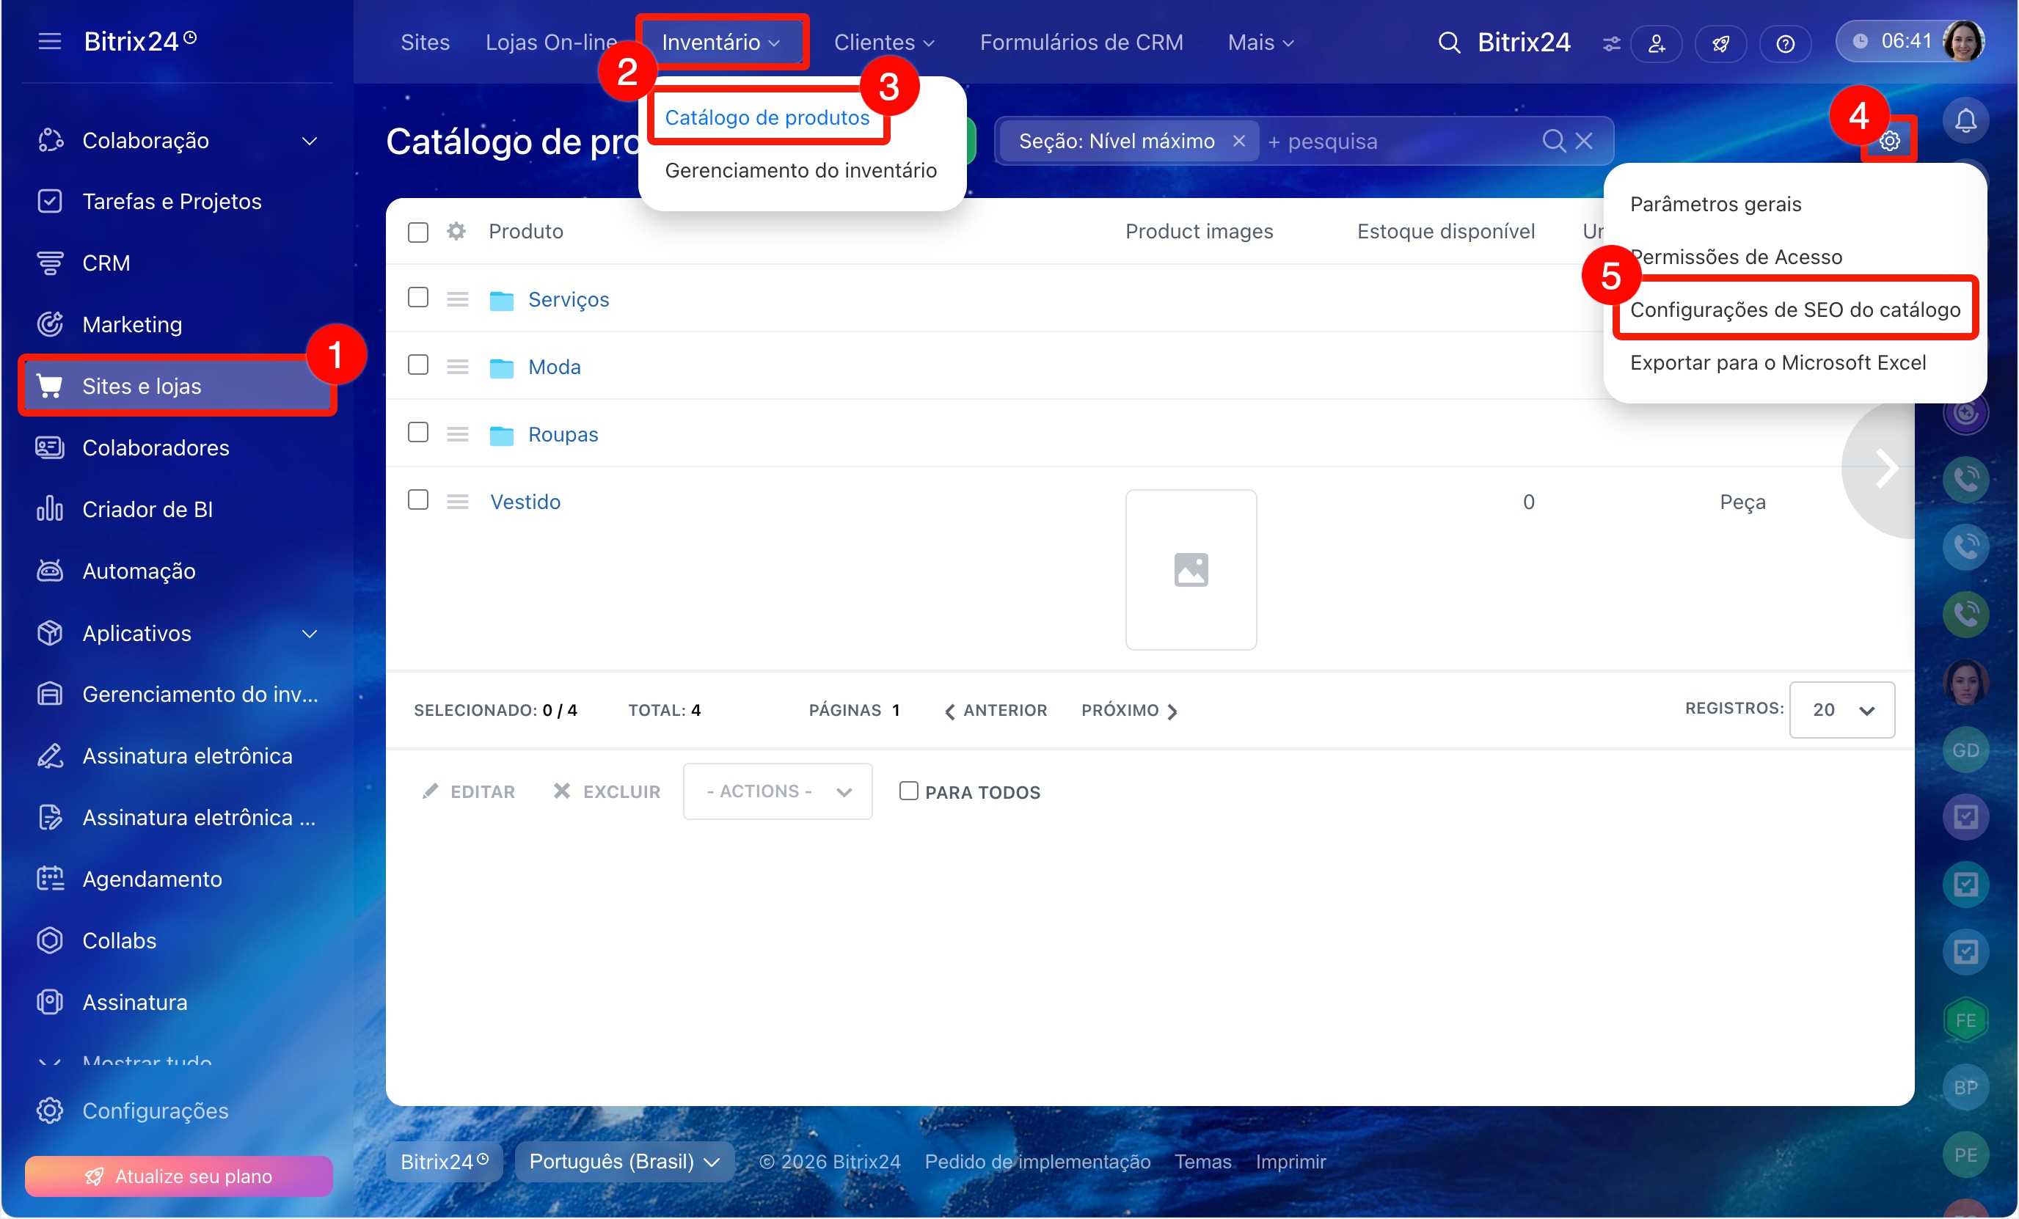Check the Serviços folder row checkbox
Image resolution: width=2019 pixels, height=1219 pixels.
point(418,297)
